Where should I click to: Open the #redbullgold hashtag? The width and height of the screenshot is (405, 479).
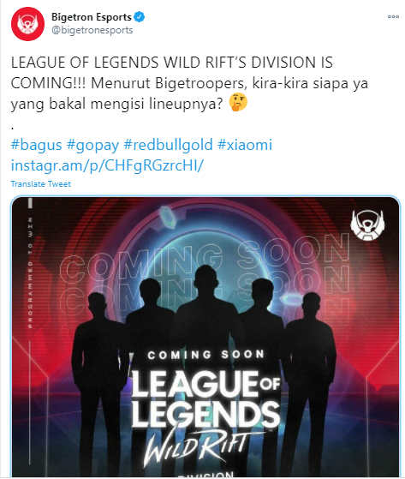(168, 145)
